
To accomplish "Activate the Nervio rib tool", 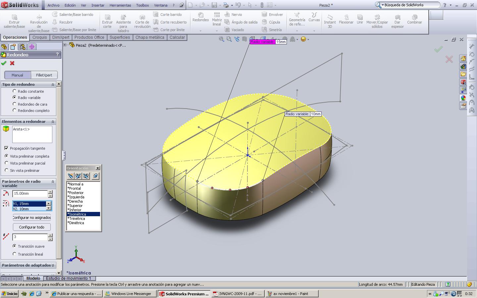I will pyautogui.click(x=233, y=15).
